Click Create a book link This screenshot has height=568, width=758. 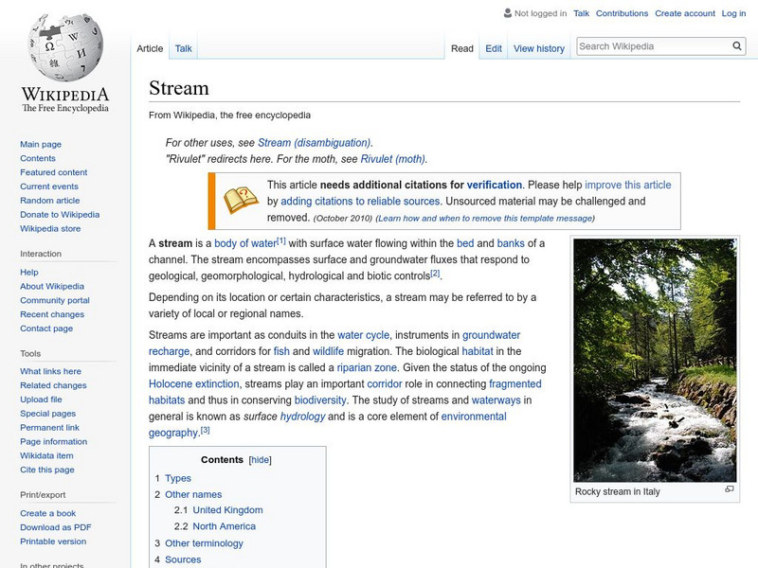click(48, 513)
